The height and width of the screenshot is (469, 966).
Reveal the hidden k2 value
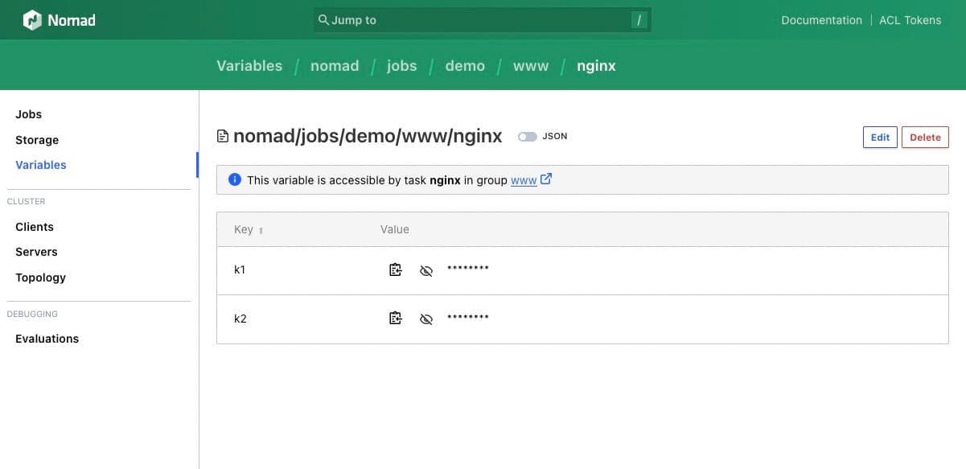426,319
